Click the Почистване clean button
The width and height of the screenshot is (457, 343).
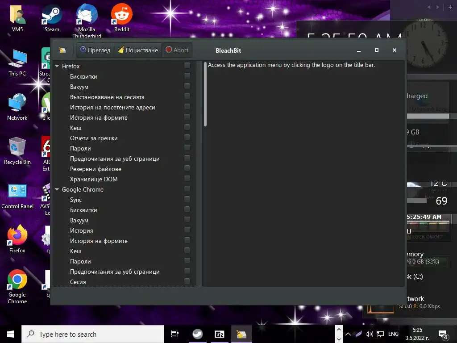(x=138, y=50)
